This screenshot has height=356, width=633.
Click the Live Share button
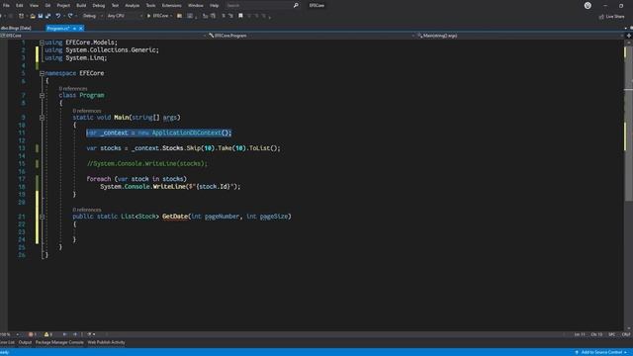[x=611, y=17]
